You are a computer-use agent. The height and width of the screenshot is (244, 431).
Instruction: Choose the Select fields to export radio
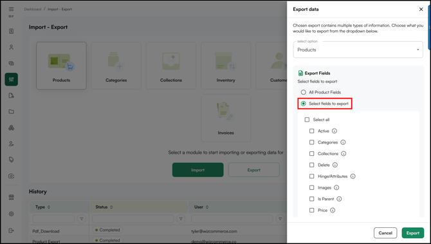pos(303,104)
